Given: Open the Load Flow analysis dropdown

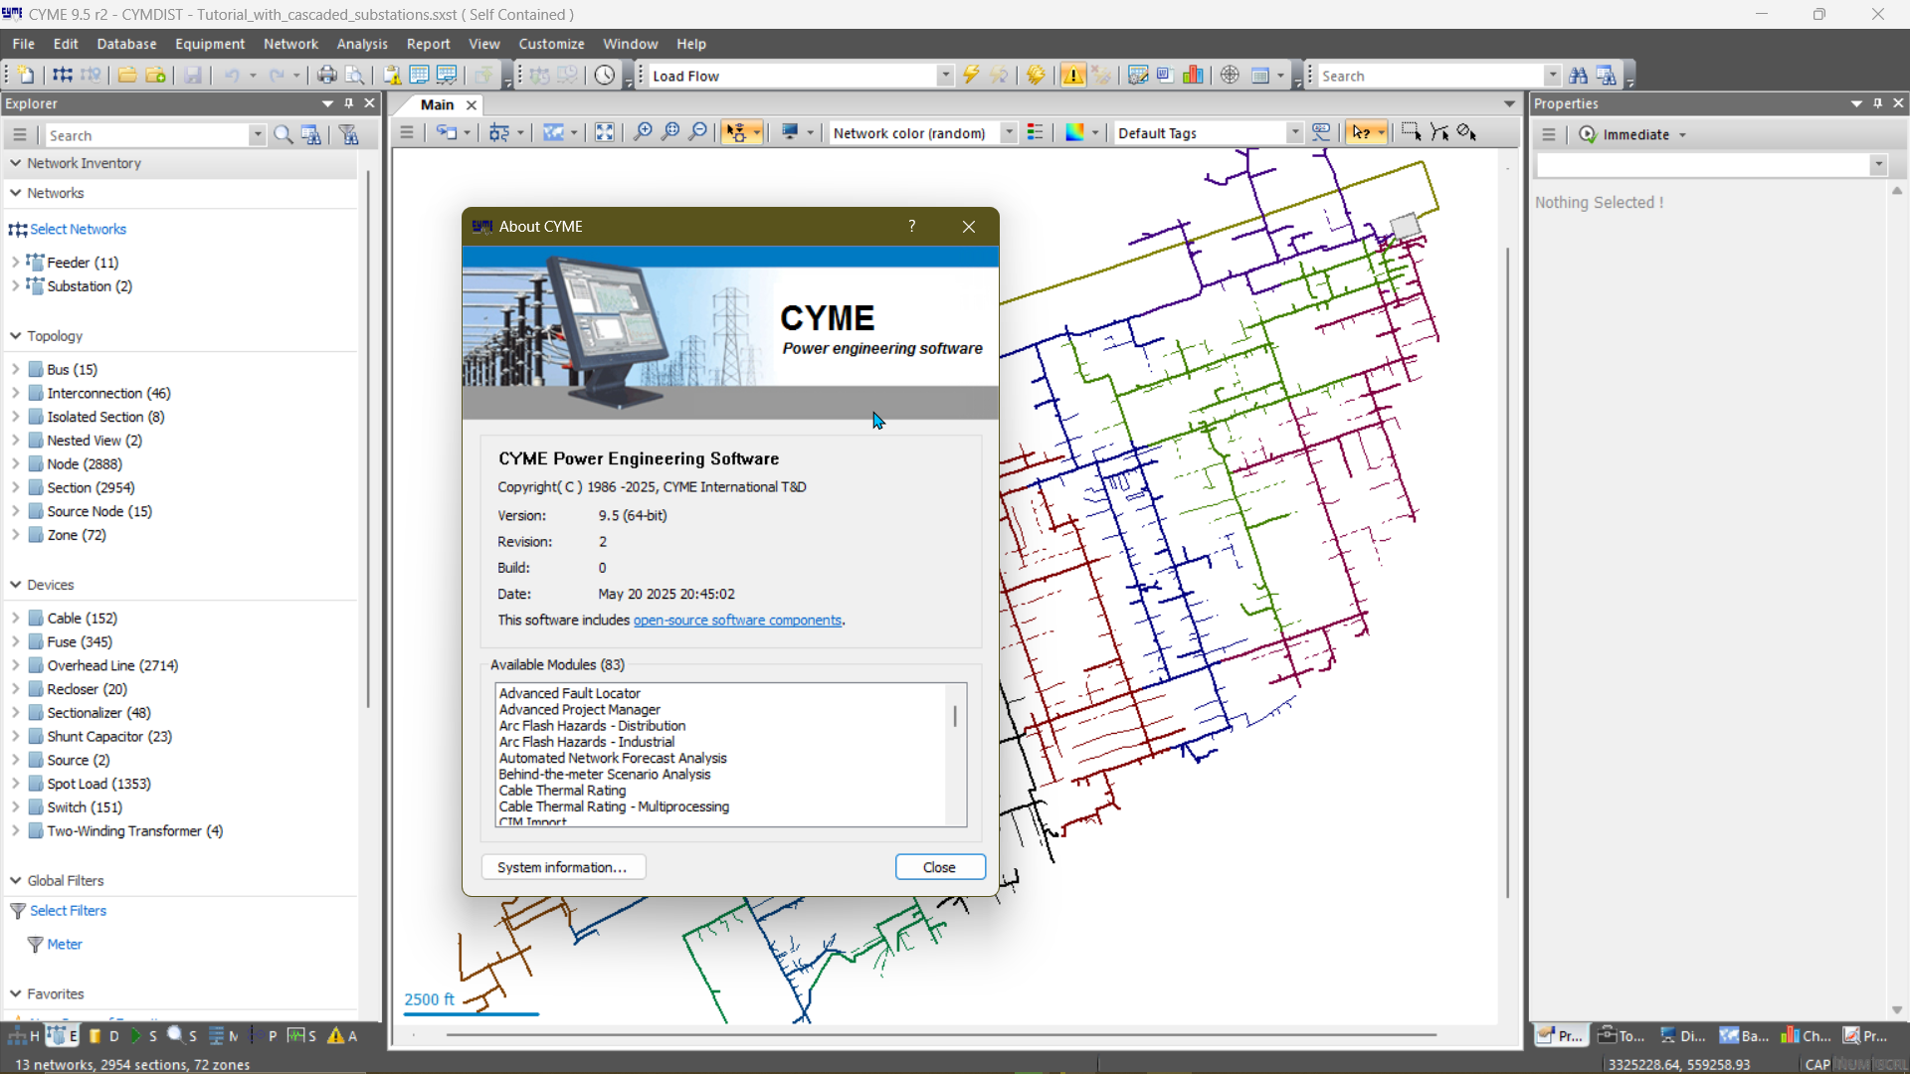Looking at the screenshot, I should (945, 76).
